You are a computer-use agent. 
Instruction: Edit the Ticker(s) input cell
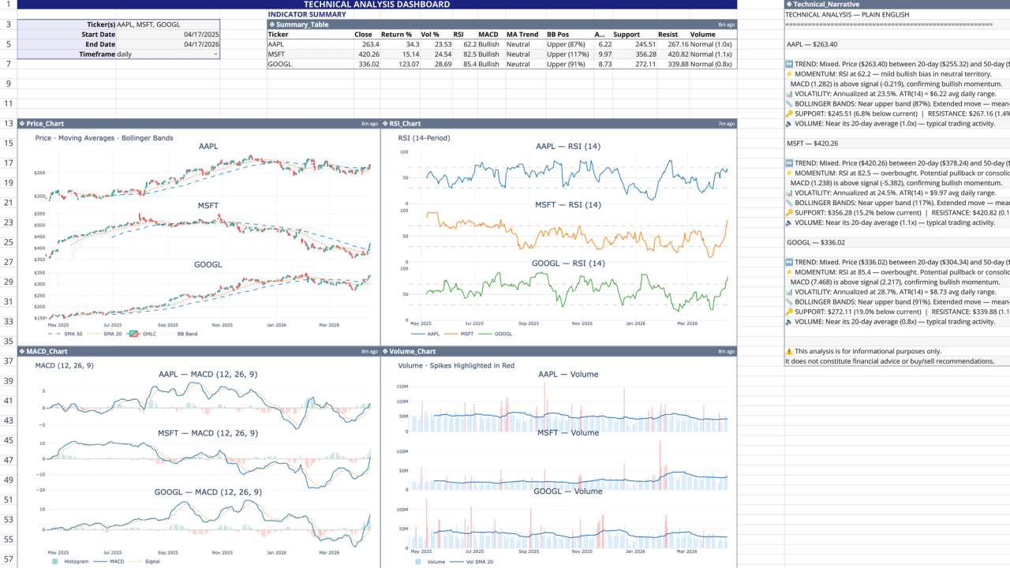[x=168, y=24]
